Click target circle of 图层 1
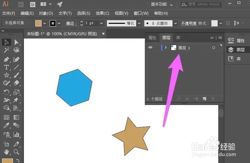250x163 pixels. pyautogui.click(x=214, y=48)
